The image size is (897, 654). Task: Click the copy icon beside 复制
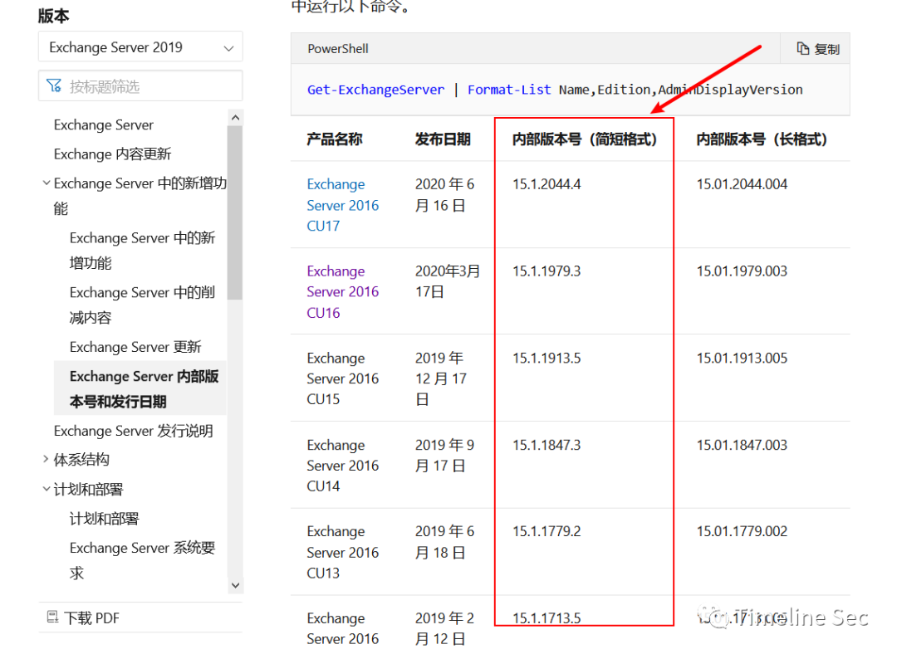pyautogui.click(x=802, y=49)
